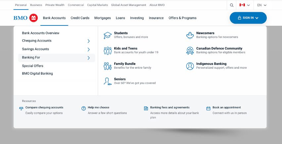Open Capital Markets tab
Viewport: 282px width, 144px height.
click(98, 5)
